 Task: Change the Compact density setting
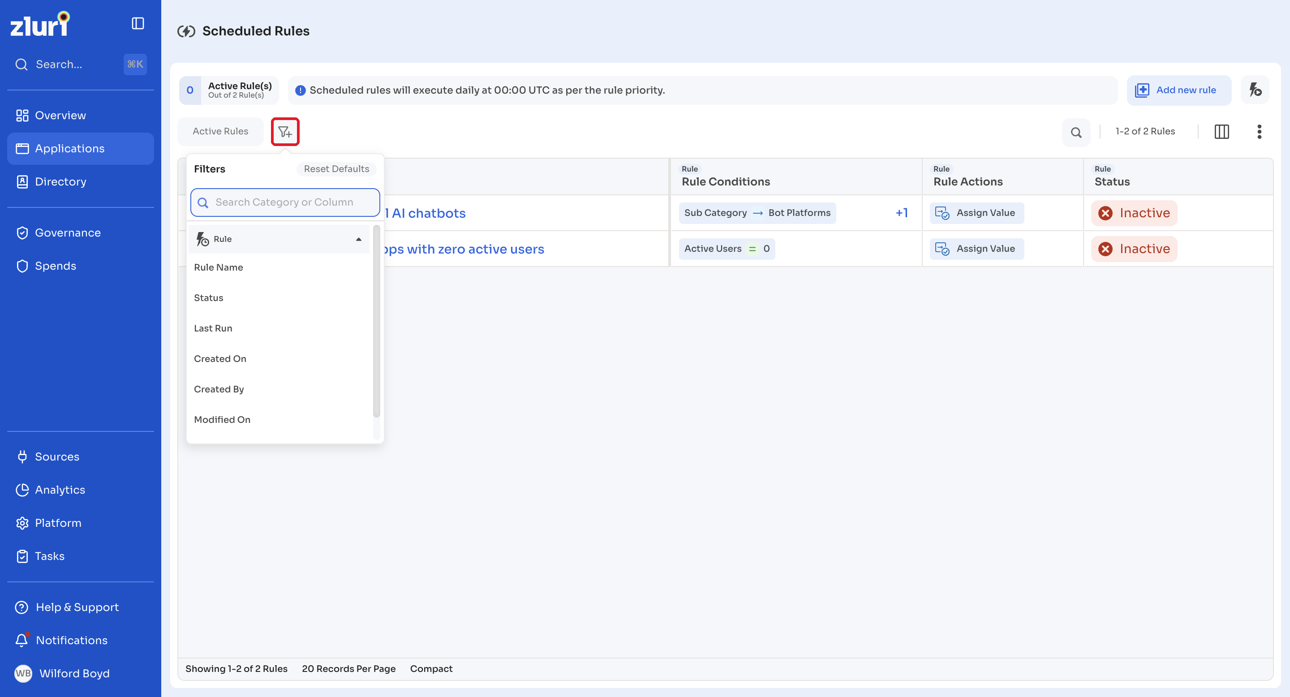tap(430, 668)
